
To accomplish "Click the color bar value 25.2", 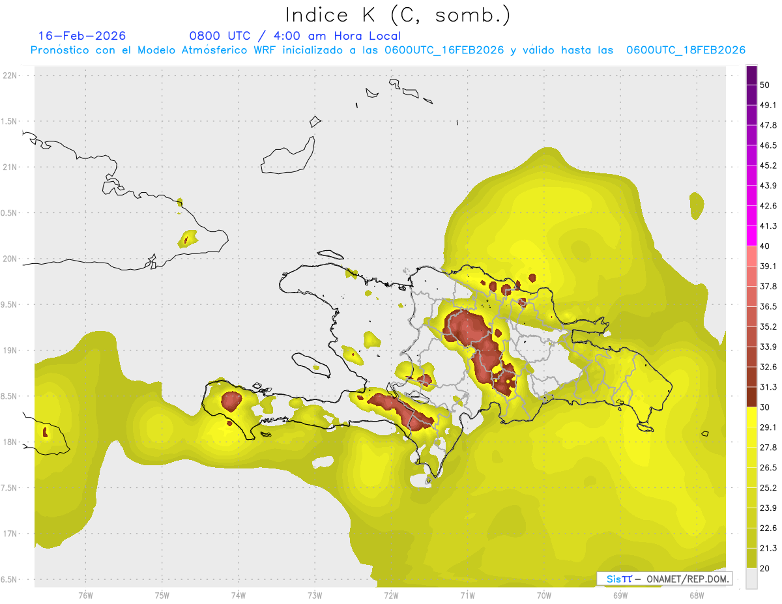I will (x=768, y=488).
